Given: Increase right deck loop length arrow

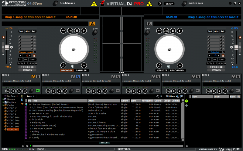Looking at the screenshot, I should (x=219, y=56).
